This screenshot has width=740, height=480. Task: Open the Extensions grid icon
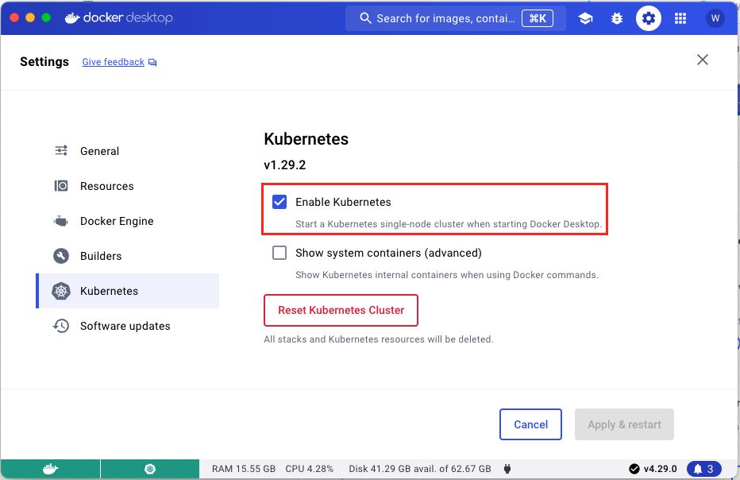click(x=680, y=18)
